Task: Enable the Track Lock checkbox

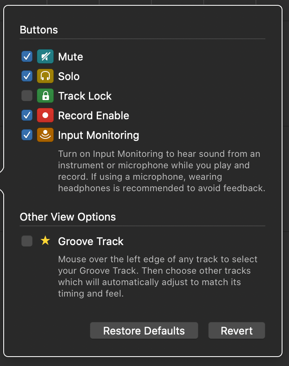Action: click(x=27, y=96)
